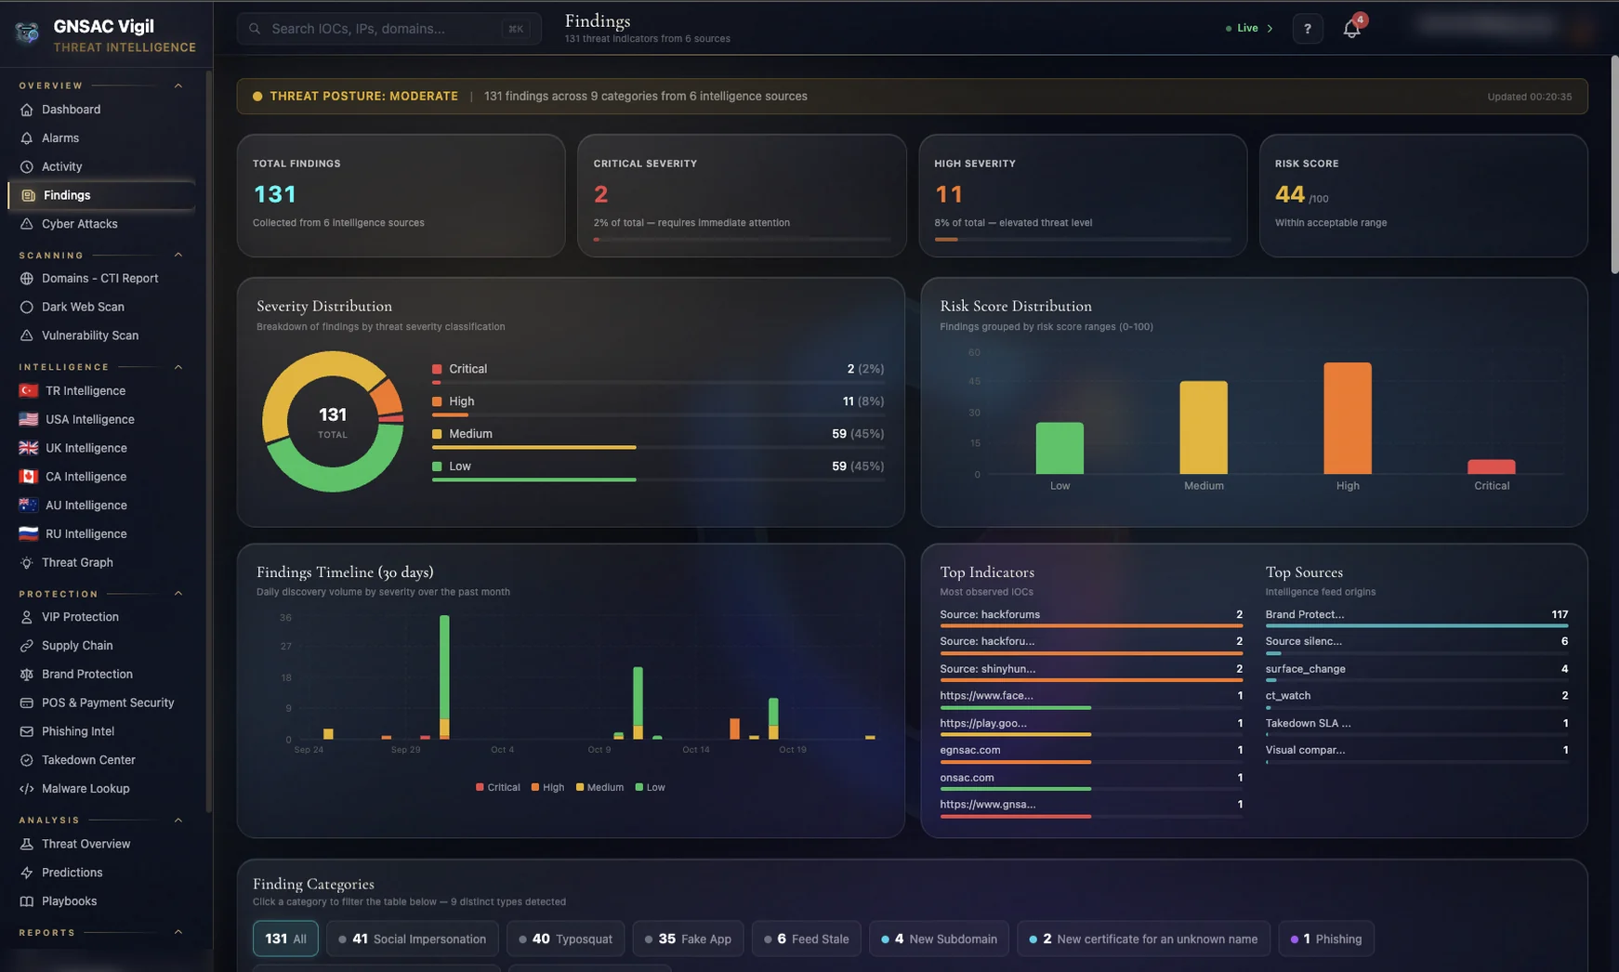The image size is (1619, 972).
Task: Filter by 1 Phishing category
Action: pyautogui.click(x=1326, y=939)
